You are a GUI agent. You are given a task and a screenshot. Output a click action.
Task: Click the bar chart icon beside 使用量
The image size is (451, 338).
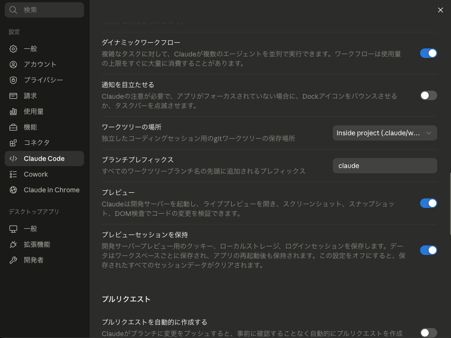13,112
